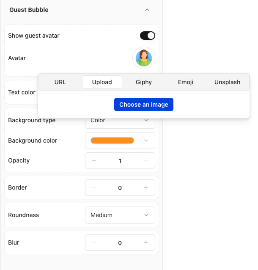The image size is (258, 270).
Task: Decrease Opacity with the minus icon
Action: [94, 160]
